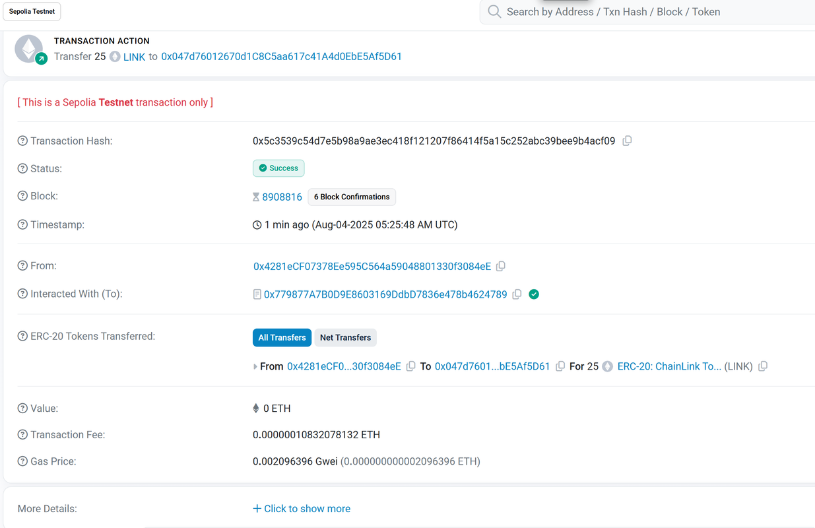Click the help icon beside Status
This screenshot has width=815, height=528.
tap(22, 169)
